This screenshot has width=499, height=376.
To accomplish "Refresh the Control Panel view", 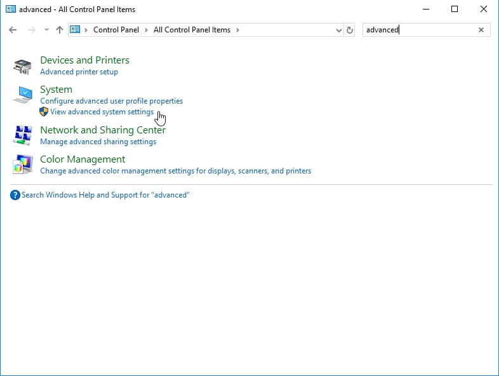I will point(349,30).
